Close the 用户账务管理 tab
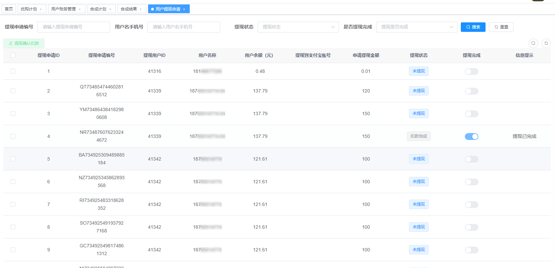The image size is (555, 268). [80, 9]
